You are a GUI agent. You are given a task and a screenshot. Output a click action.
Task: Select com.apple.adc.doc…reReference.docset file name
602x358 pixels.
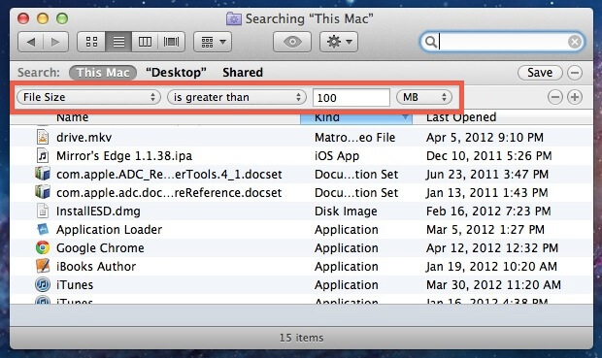tap(169, 193)
